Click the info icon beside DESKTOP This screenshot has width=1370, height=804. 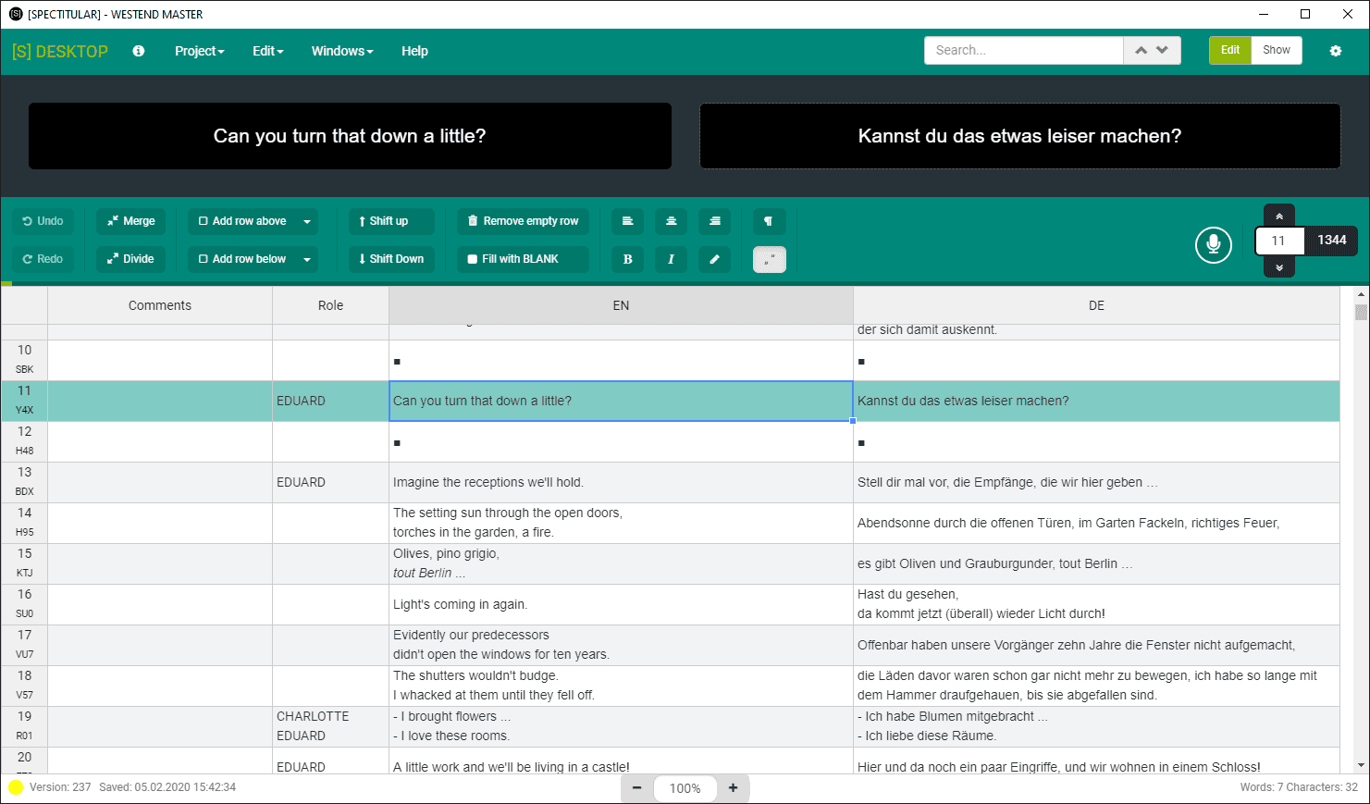139,51
